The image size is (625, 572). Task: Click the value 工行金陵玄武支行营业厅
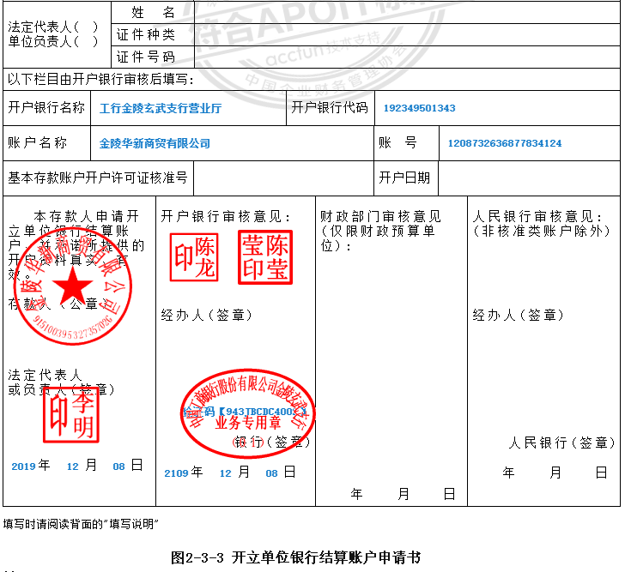[161, 108]
